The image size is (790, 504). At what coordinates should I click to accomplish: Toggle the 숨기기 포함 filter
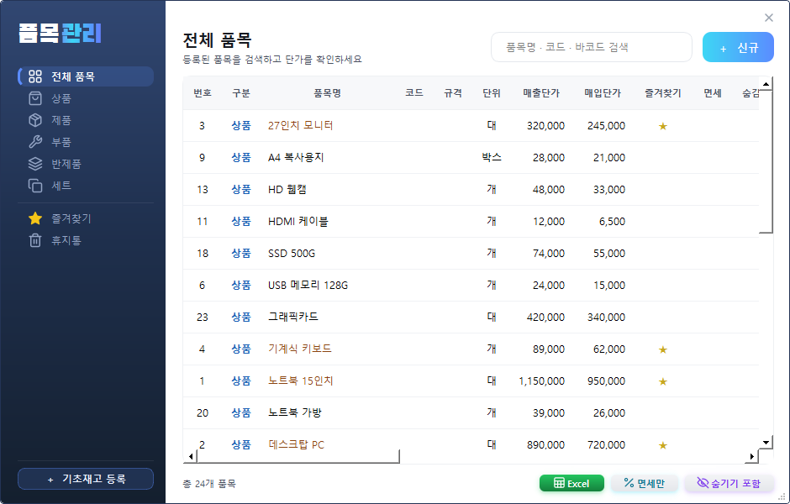pyautogui.click(x=729, y=483)
